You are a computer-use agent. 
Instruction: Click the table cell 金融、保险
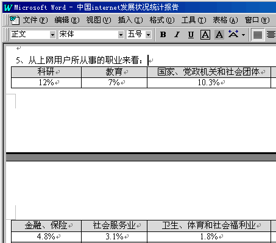(x=46, y=225)
